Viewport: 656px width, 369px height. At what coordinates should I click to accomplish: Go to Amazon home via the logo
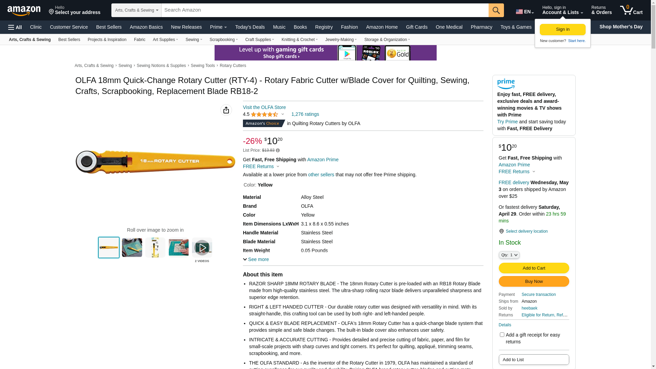pos(24,11)
